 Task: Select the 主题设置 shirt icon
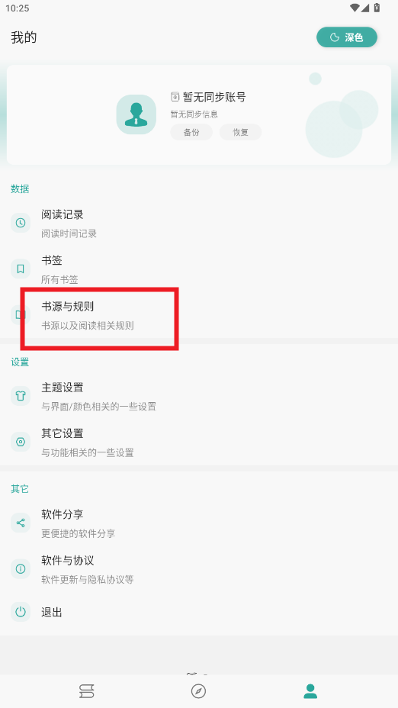pos(21,395)
